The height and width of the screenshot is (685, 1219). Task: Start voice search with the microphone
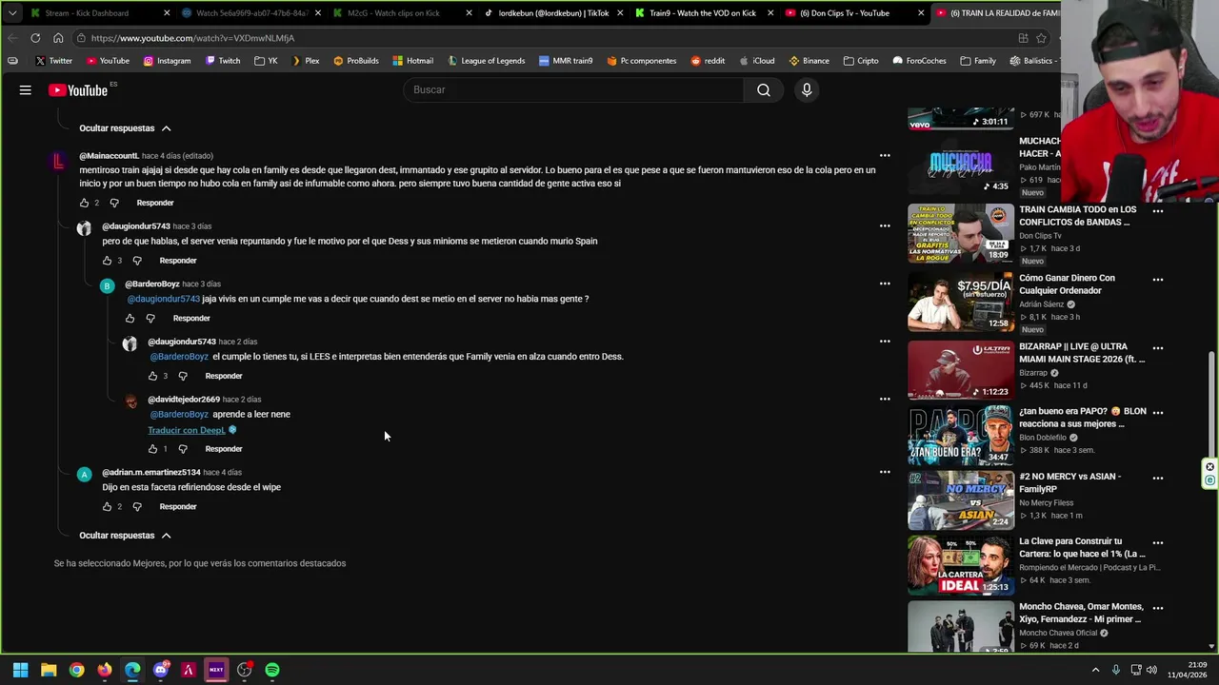pyautogui.click(x=807, y=89)
